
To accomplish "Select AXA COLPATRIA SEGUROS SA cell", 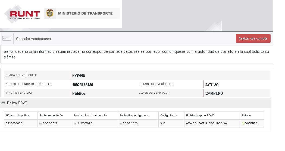I will coord(206,123).
